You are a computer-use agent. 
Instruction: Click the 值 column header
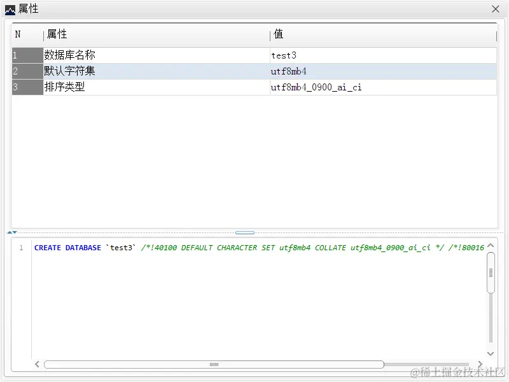pos(383,34)
